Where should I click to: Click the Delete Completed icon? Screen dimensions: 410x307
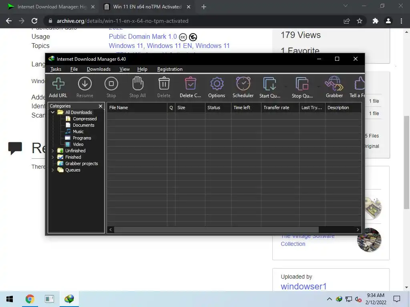[x=190, y=84]
